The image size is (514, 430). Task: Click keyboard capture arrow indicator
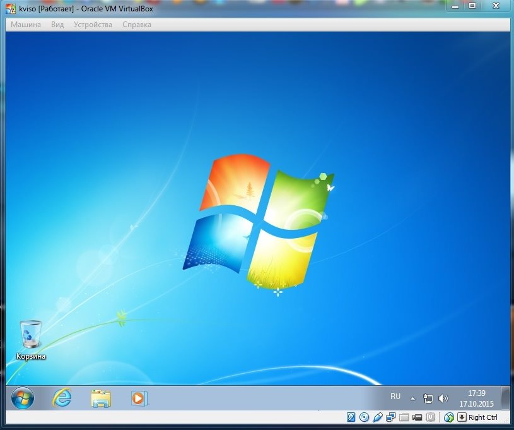pyautogui.click(x=462, y=417)
